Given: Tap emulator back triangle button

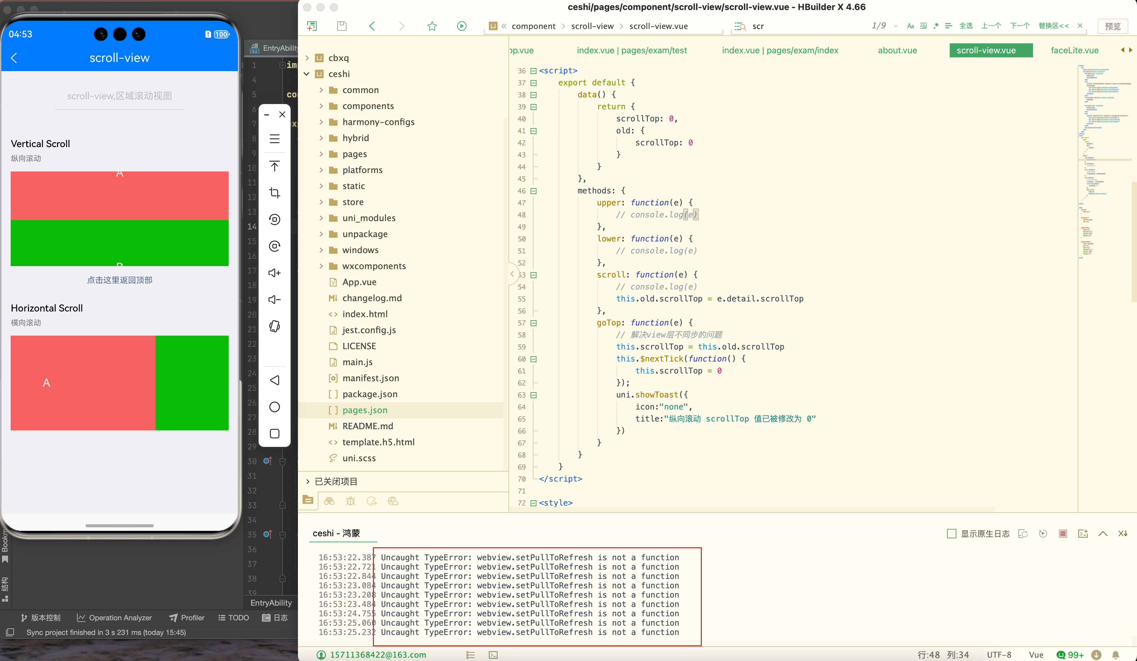Looking at the screenshot, I should tap(275, 380).
